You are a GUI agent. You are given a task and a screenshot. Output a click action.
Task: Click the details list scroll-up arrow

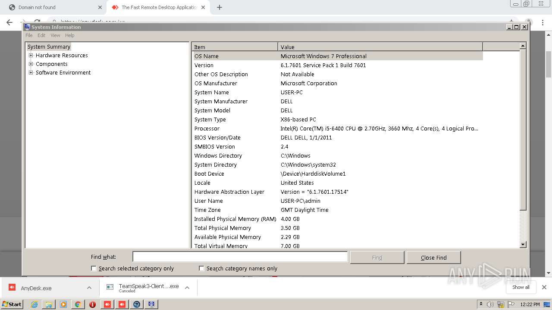click(x=523, y=46)
